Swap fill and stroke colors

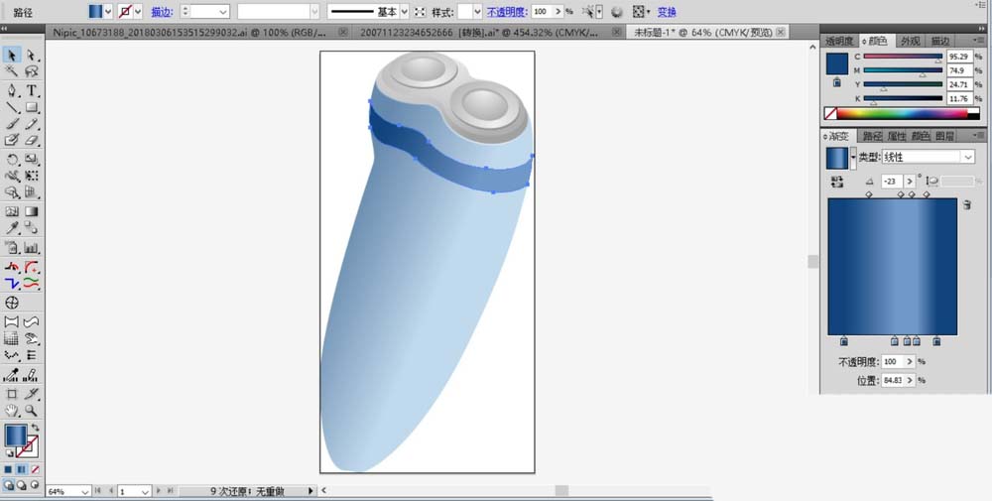[x=36, y=428]
